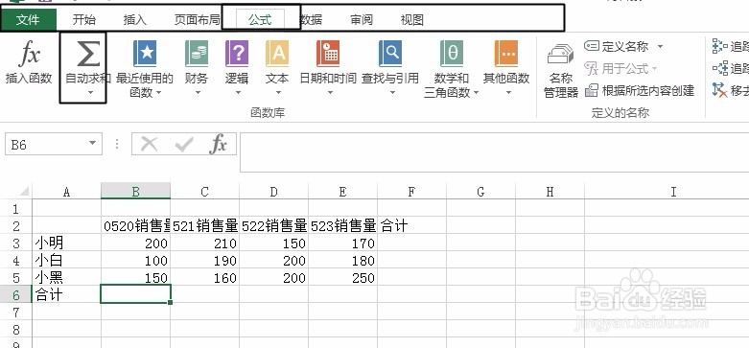The width and height of the screenshot is (749, 348).
Task: Switch to the Formulas (公式) tab
Action: [x=260, y=19]
